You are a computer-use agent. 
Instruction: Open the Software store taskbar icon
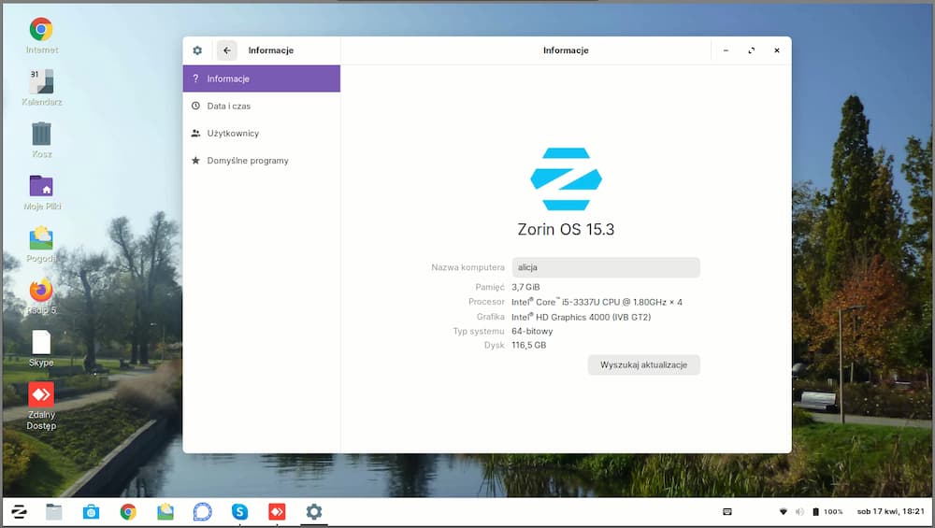point(91,511)
